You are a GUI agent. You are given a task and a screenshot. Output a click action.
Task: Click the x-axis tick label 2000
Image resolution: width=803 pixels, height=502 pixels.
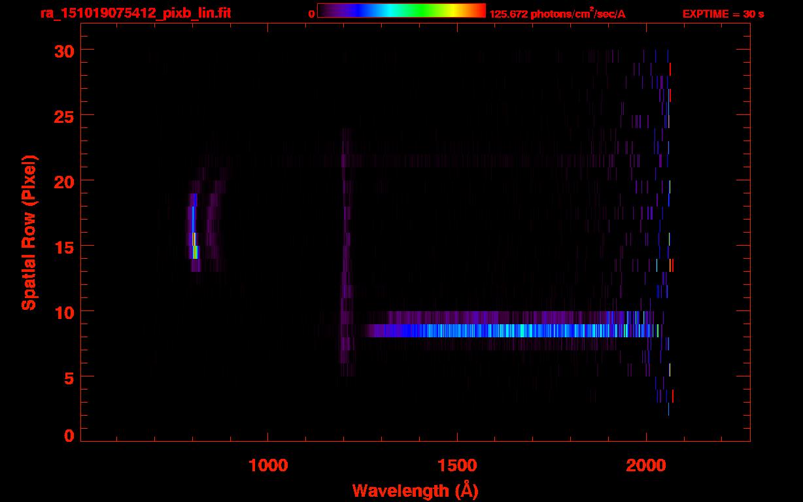(x=646, y=465)
